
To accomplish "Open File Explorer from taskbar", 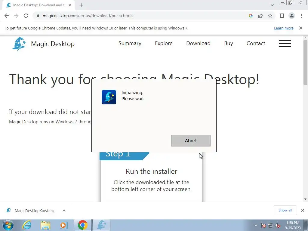I will coord(45,225).
